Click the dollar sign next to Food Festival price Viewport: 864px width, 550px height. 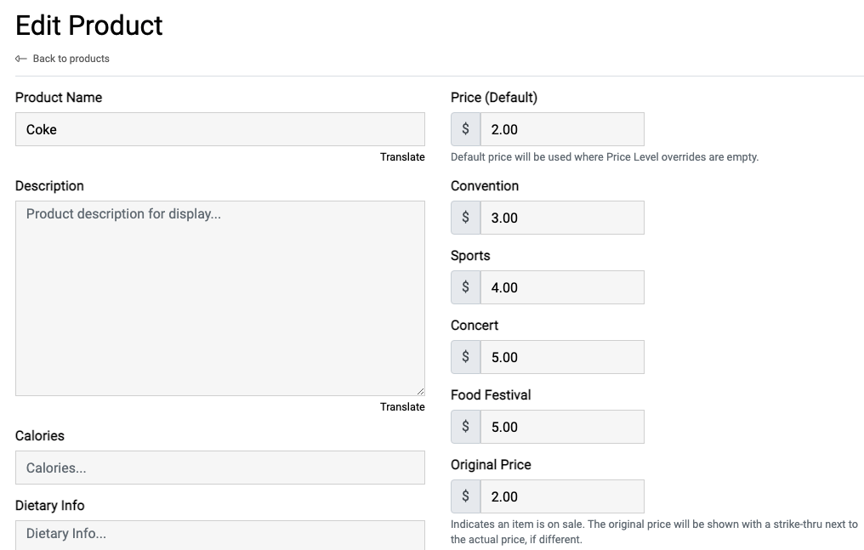tap(464, 426)
